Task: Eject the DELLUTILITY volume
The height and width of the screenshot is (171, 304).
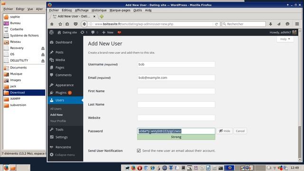Action: (x=43, y=60)
